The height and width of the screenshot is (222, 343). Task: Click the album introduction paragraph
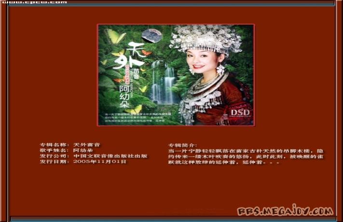[246, 157]
